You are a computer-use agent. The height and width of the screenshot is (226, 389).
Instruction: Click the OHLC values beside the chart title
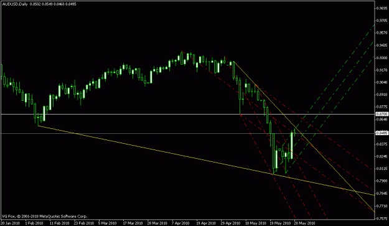(x=53, y=4)
